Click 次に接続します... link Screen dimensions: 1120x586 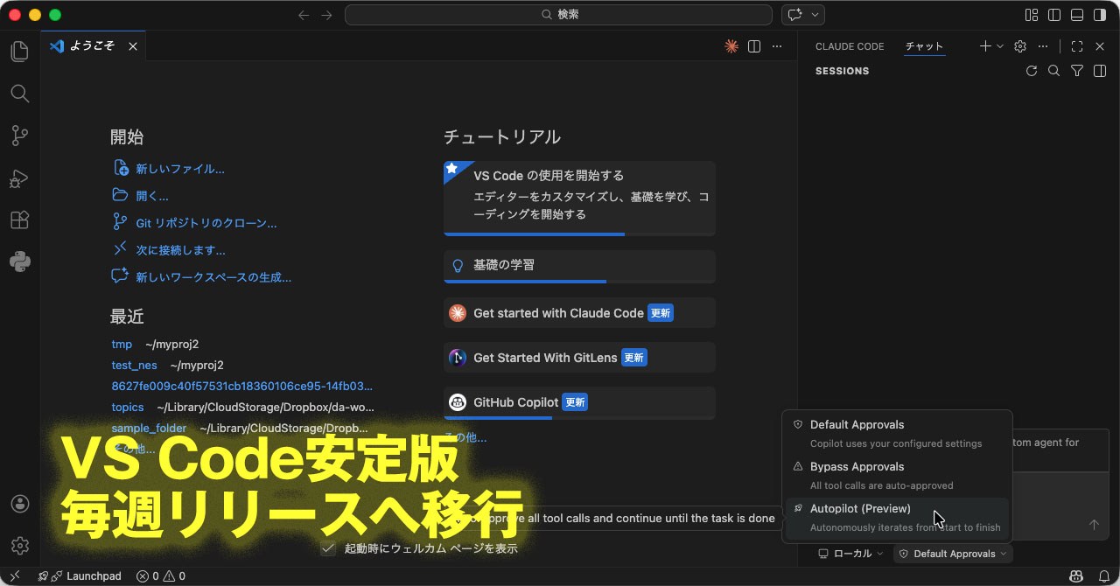(x=180, y=250)
